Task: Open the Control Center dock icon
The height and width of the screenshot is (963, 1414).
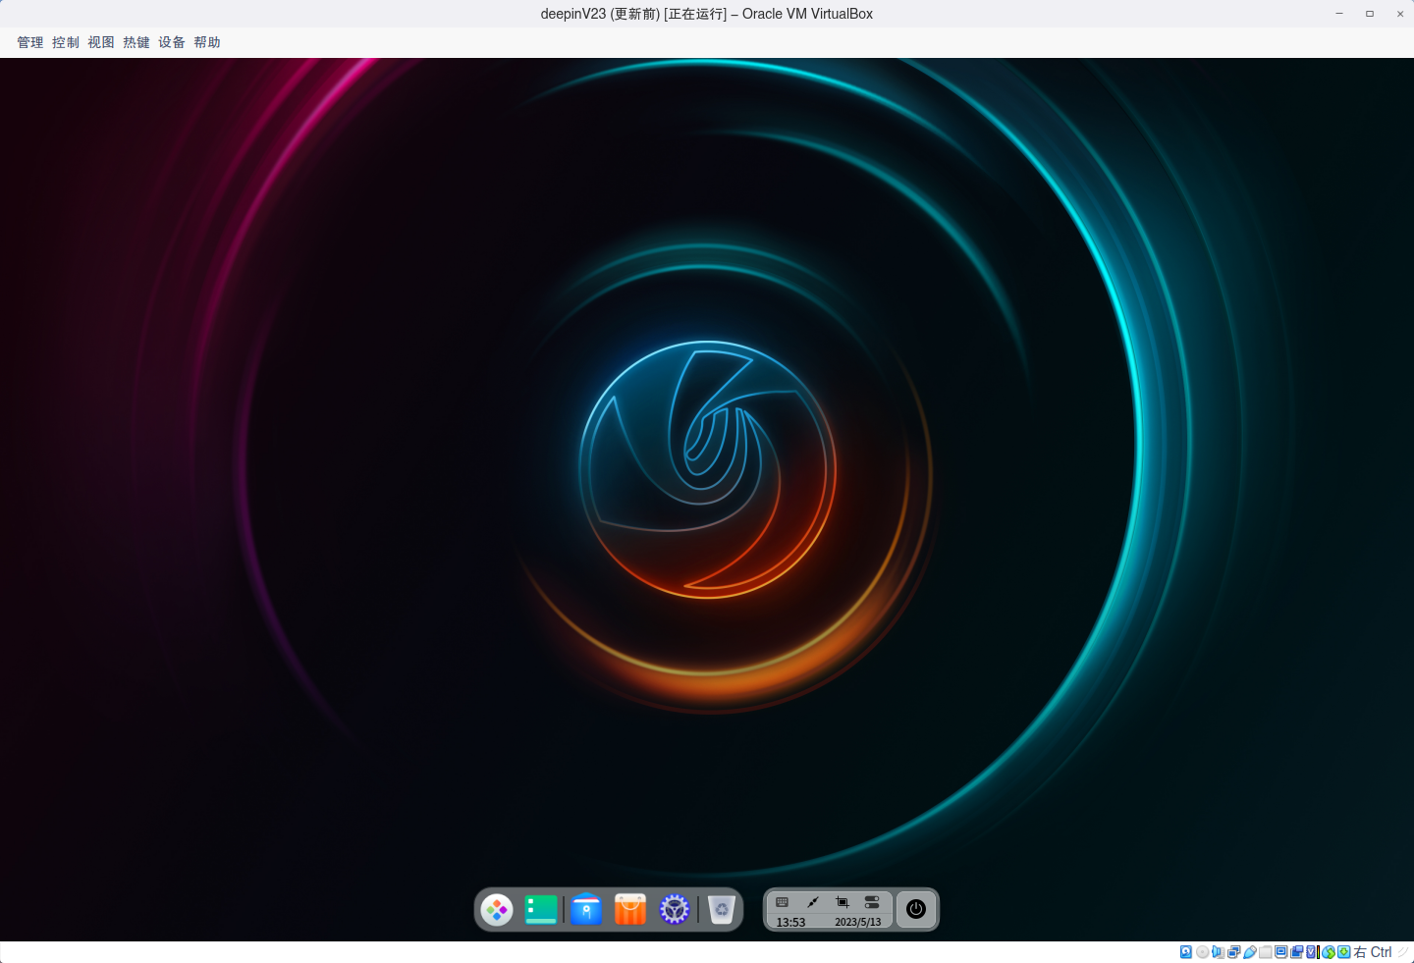Action: click(674, 909)
